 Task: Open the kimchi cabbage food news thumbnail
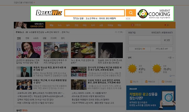click(83, 50)
